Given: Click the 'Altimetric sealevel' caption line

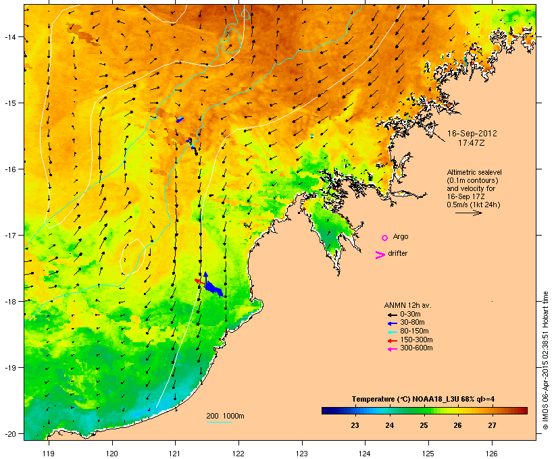Looking at the screenshot, I should [474, 172].
